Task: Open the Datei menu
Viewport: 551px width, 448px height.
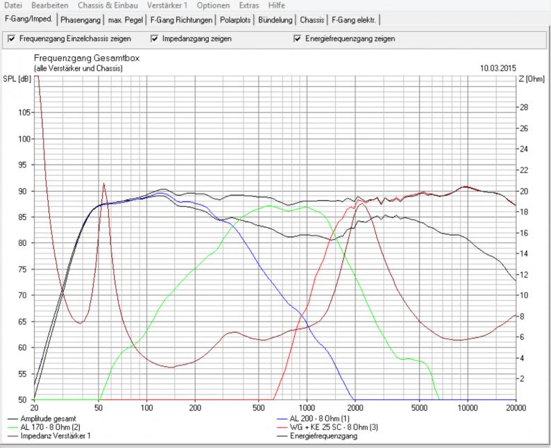Action: point(13,5)
